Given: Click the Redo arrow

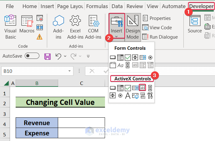Looking at the screenshot, I should [x=73, y=56].
